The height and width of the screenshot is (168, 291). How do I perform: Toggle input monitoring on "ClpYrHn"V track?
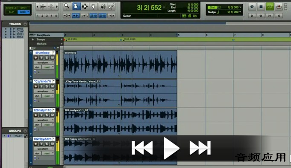click(41, 86)
